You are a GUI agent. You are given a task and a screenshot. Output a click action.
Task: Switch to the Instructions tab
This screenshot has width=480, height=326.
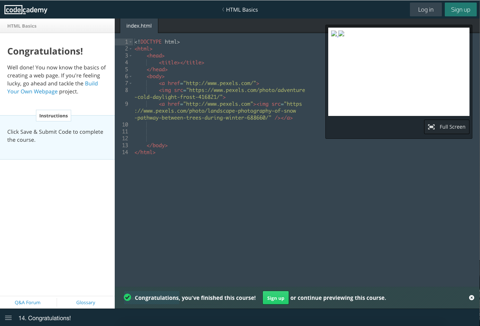pos(53,116)
